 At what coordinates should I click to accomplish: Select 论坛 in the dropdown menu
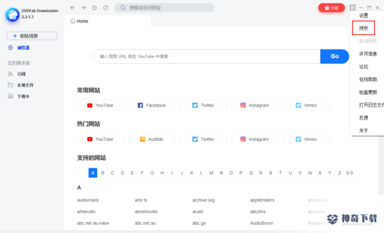click(x=364, y=67)
